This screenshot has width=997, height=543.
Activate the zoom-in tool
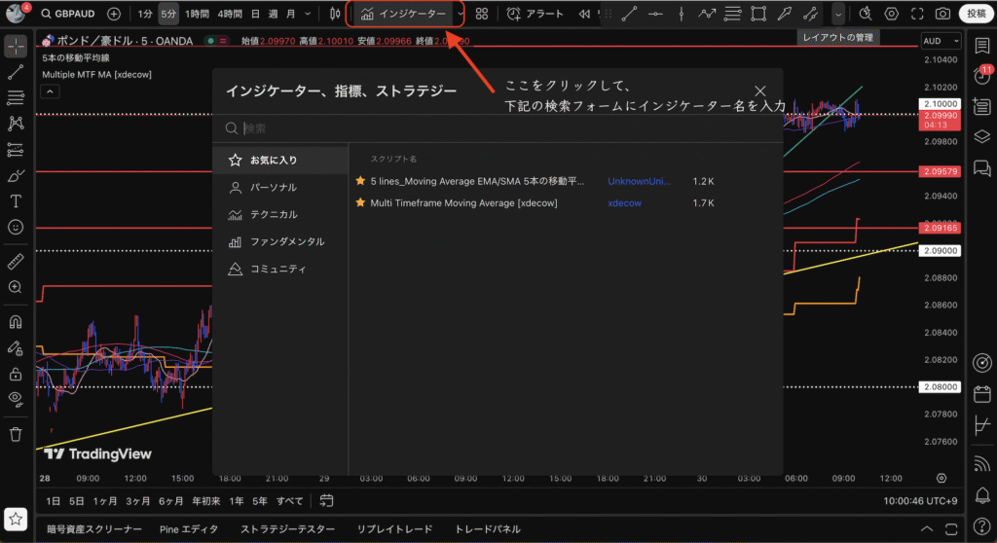click(x=16, y=287)
